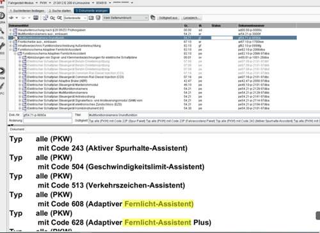
Task: Click the document icon of Steuergerät Kombiinstrument row
Action: [24, 109]
